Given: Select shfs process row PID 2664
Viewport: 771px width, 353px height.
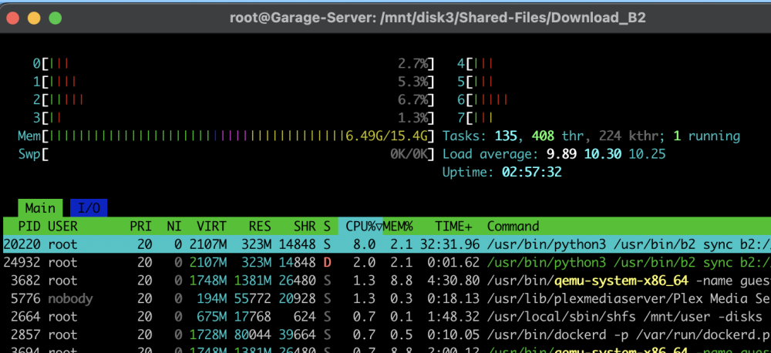Looking at the screenshot, I should point(387,317).
